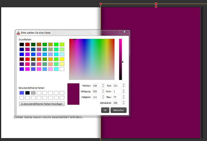Decrease the Sättigung value with down arrow
The width and height of the screenshot is (207, 141).
[x=103, y=92]
